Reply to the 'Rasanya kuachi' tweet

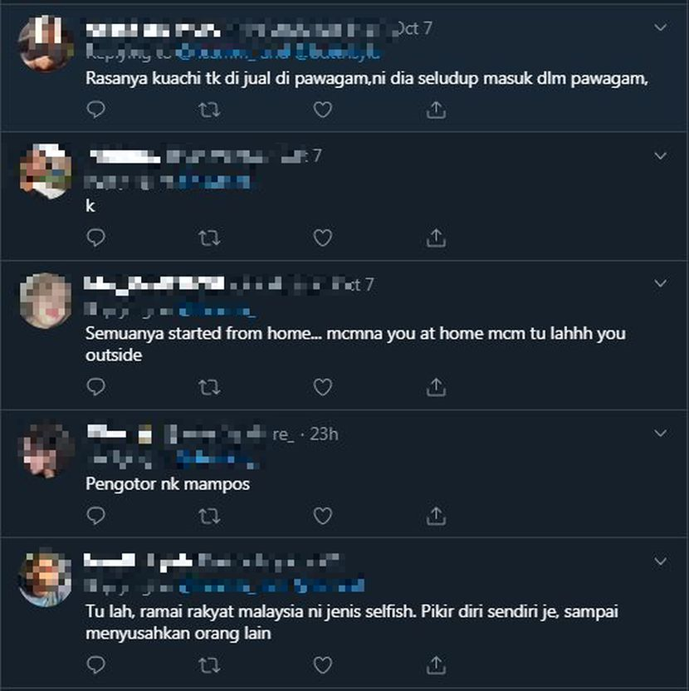tap(95, 110)
